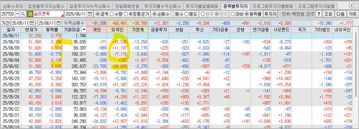Switch to the 프로그램투자자별매매 tab
Viewport: 359px width, 129px height.
273,6
